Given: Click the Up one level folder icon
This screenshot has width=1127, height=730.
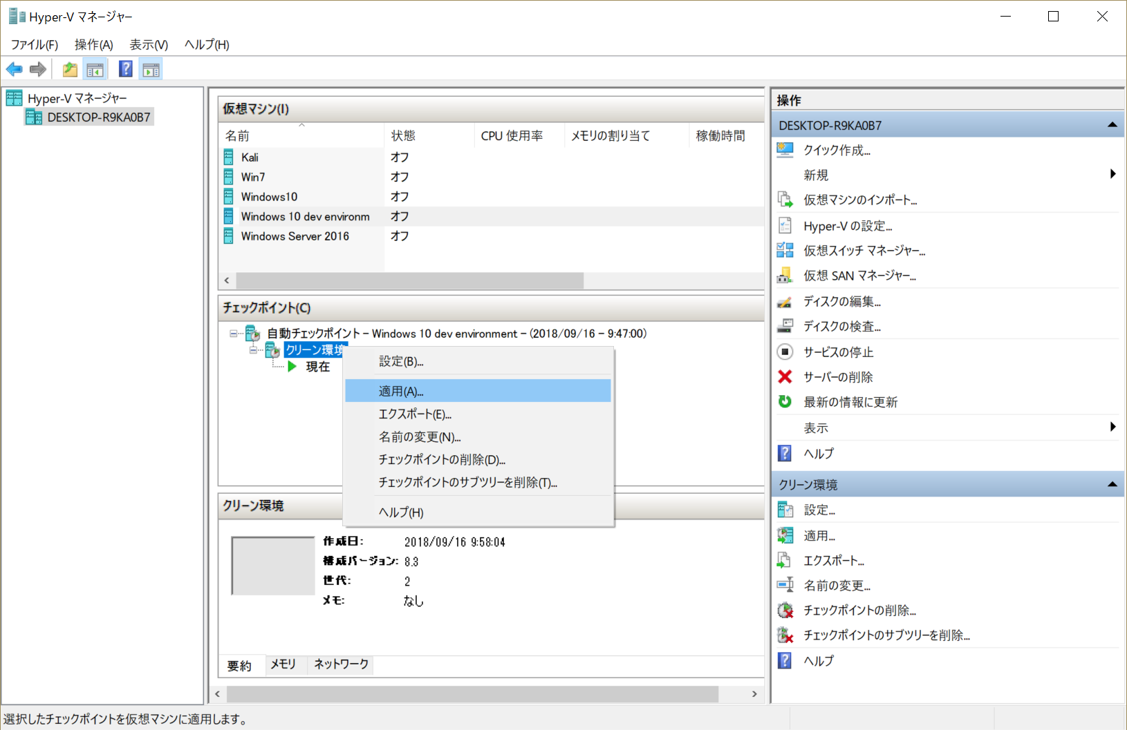Looking at the screenshot, I should [70, 69].
